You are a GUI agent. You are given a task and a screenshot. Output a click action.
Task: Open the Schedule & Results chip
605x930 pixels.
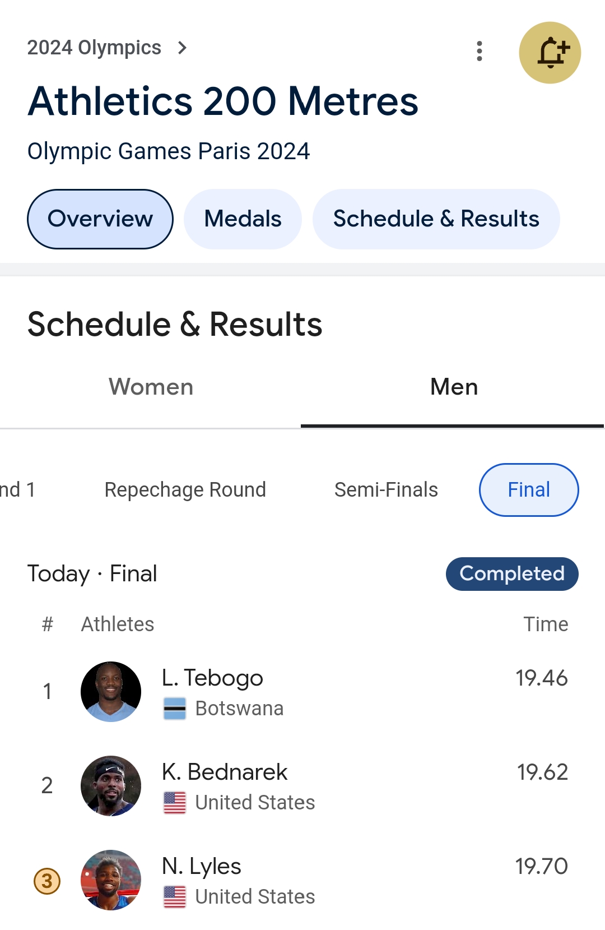pyautogui.click(x=436, y=219)
